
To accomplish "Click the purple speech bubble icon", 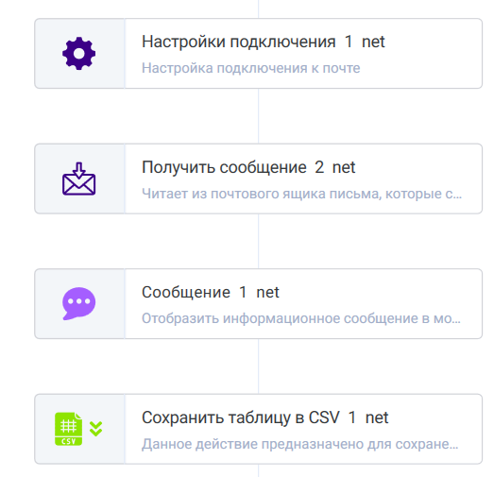I will 78,303.
